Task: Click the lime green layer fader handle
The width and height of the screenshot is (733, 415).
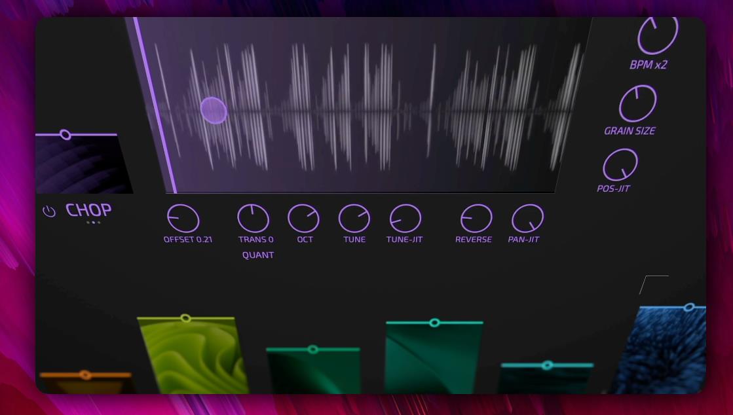Action: point(185,318)
